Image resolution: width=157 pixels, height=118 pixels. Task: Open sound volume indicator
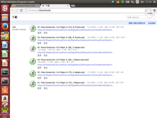click(x=142, y=2)
